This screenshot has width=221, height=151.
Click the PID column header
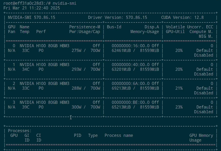pyautogui.click(x=78, y=136)
